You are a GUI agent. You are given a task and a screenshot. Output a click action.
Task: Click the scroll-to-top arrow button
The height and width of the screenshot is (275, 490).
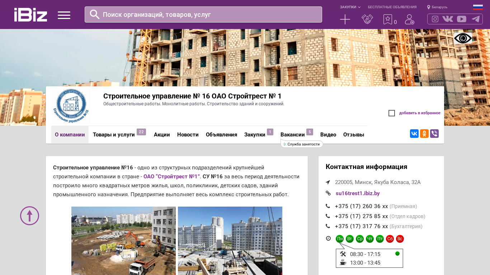[29, 216]
